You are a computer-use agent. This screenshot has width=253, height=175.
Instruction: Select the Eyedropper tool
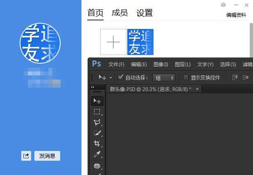[97, 154]
